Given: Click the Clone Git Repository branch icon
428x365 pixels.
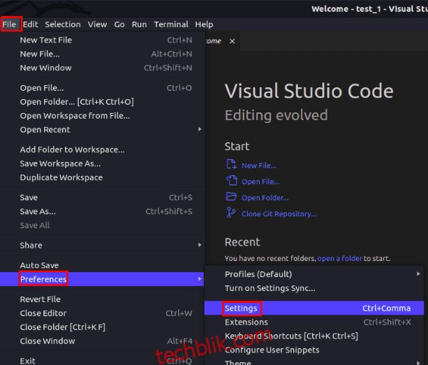Looking at the screenshot, I should tap(231, 212).
